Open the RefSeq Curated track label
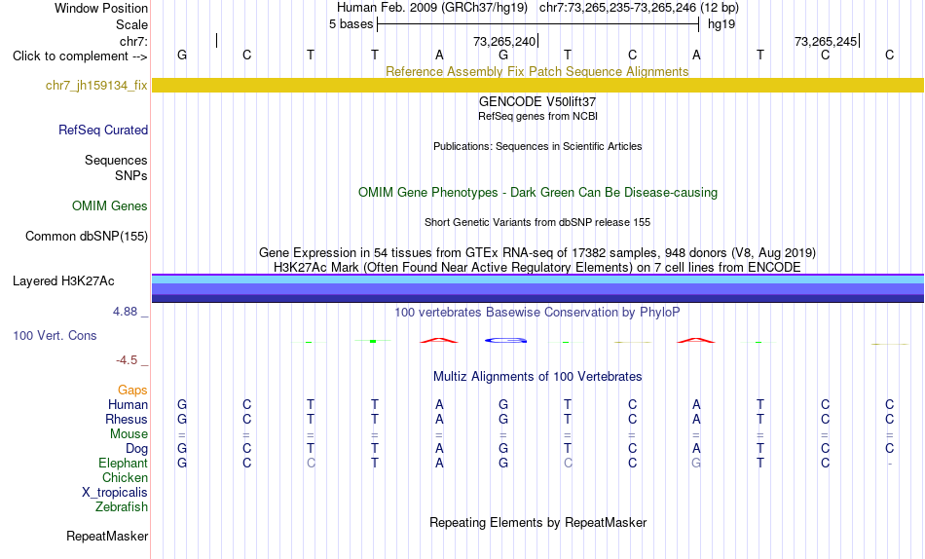The image size is (925, 559). [103, 130]
